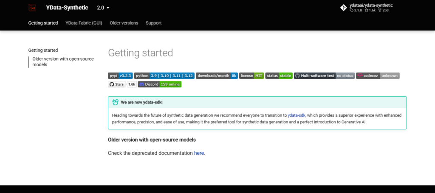The width and height of the screenshot is (435, 193).
Task: Click the 1.6k count beside Stars badge
Action: click(132, 84)
